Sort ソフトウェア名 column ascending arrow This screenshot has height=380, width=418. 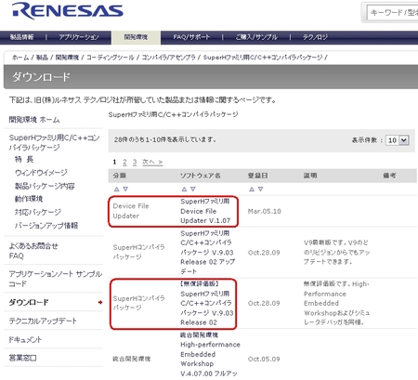pos(184,189)
